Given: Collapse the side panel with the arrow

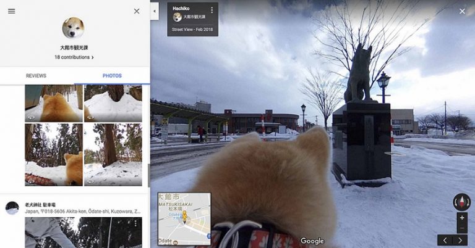Looking at the screenshot, I should click(x=155, y=11).
